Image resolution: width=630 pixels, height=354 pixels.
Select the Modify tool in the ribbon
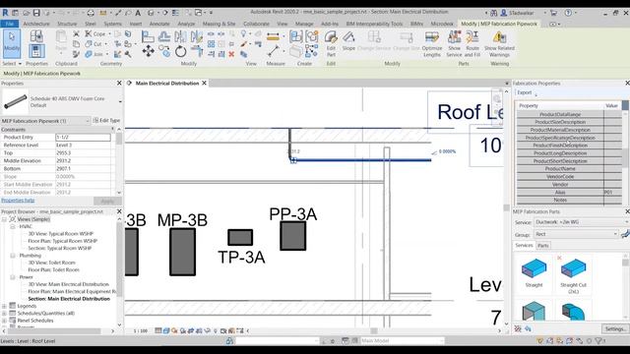point(12,43)
